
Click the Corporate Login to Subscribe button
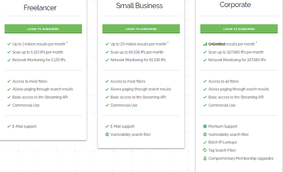click(239, 29)
